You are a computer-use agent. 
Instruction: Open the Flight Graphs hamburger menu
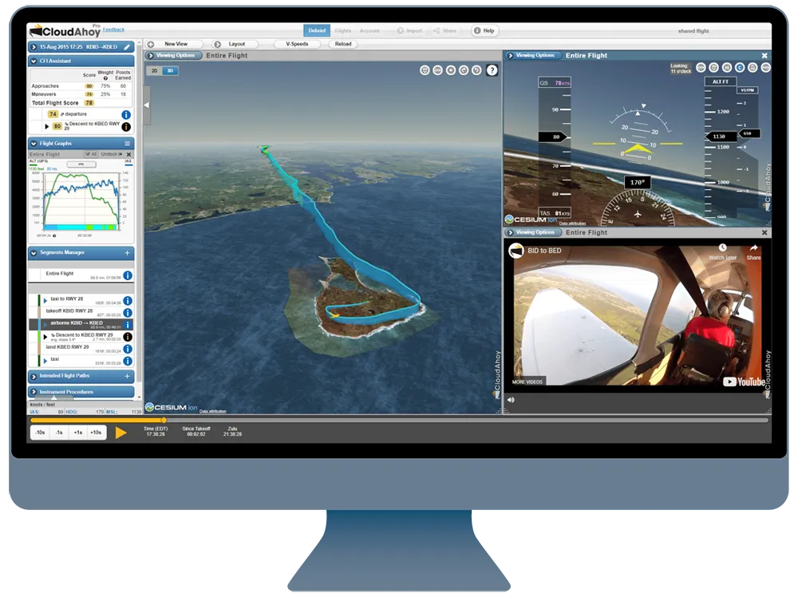(127, 144)
